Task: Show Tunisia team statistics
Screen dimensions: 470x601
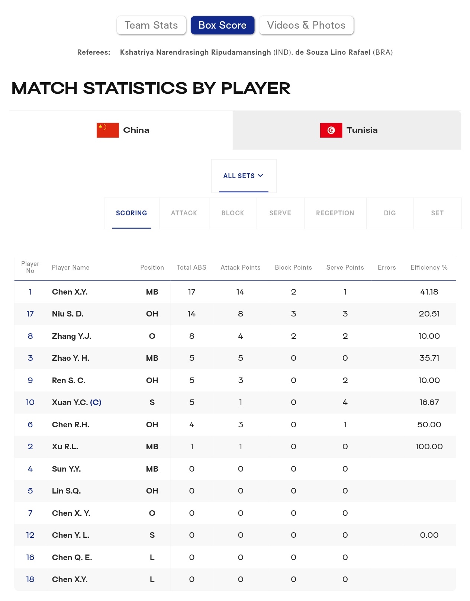Action: [347, 130]
